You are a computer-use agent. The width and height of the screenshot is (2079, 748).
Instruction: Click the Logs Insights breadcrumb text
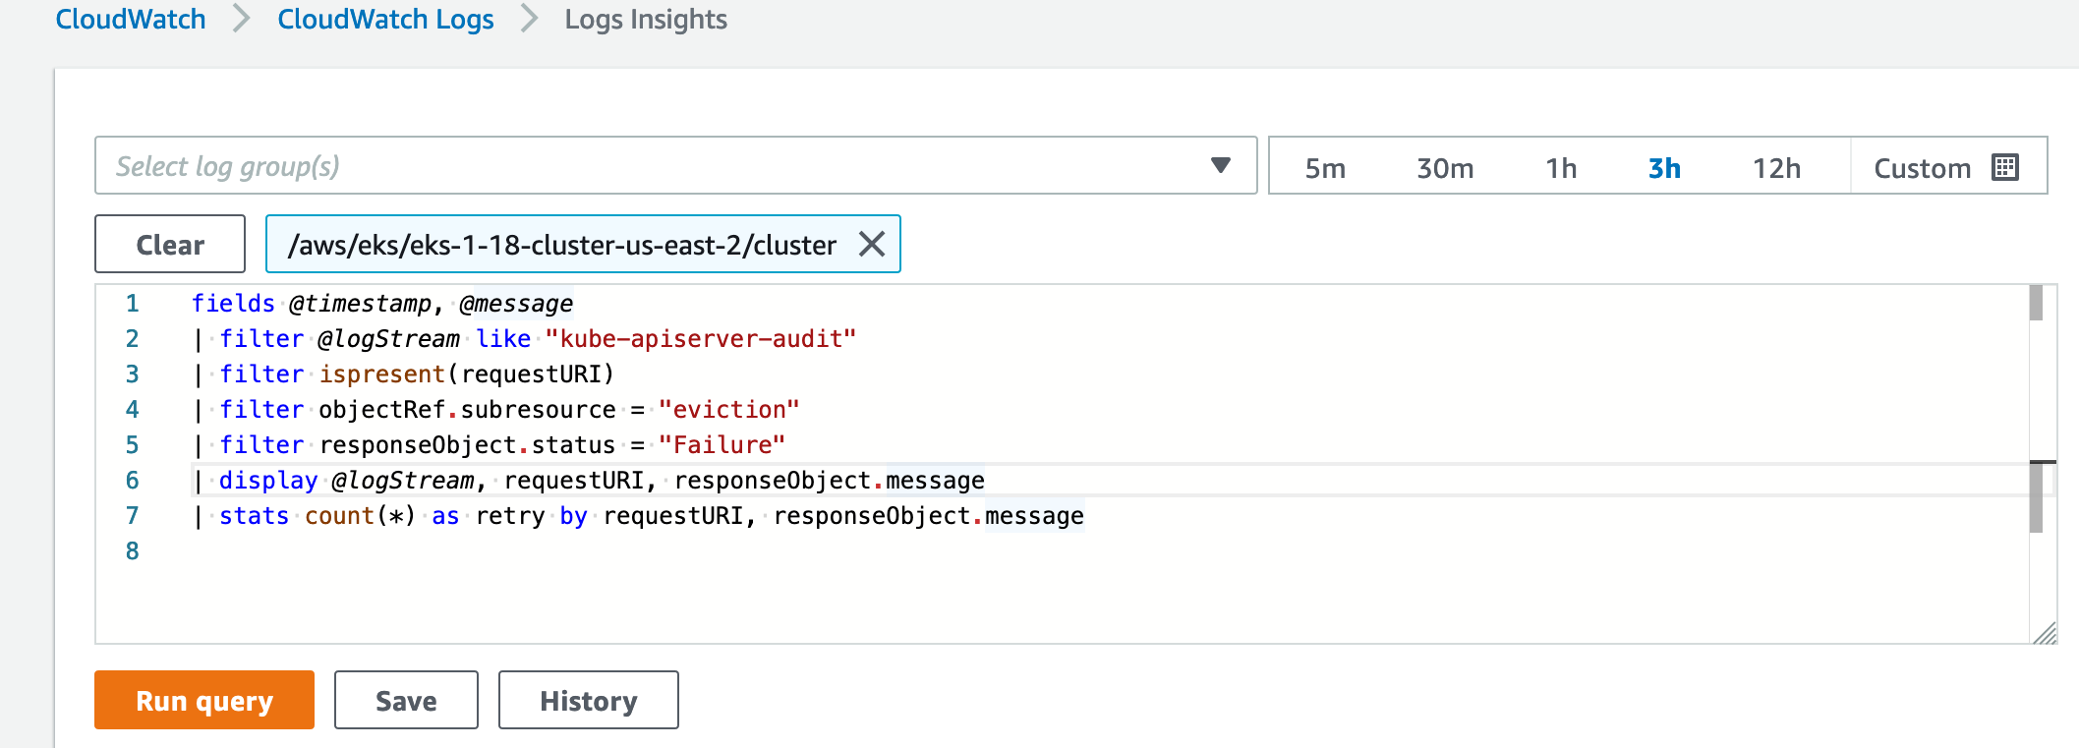pyautogui.click(x=646, y=19)
